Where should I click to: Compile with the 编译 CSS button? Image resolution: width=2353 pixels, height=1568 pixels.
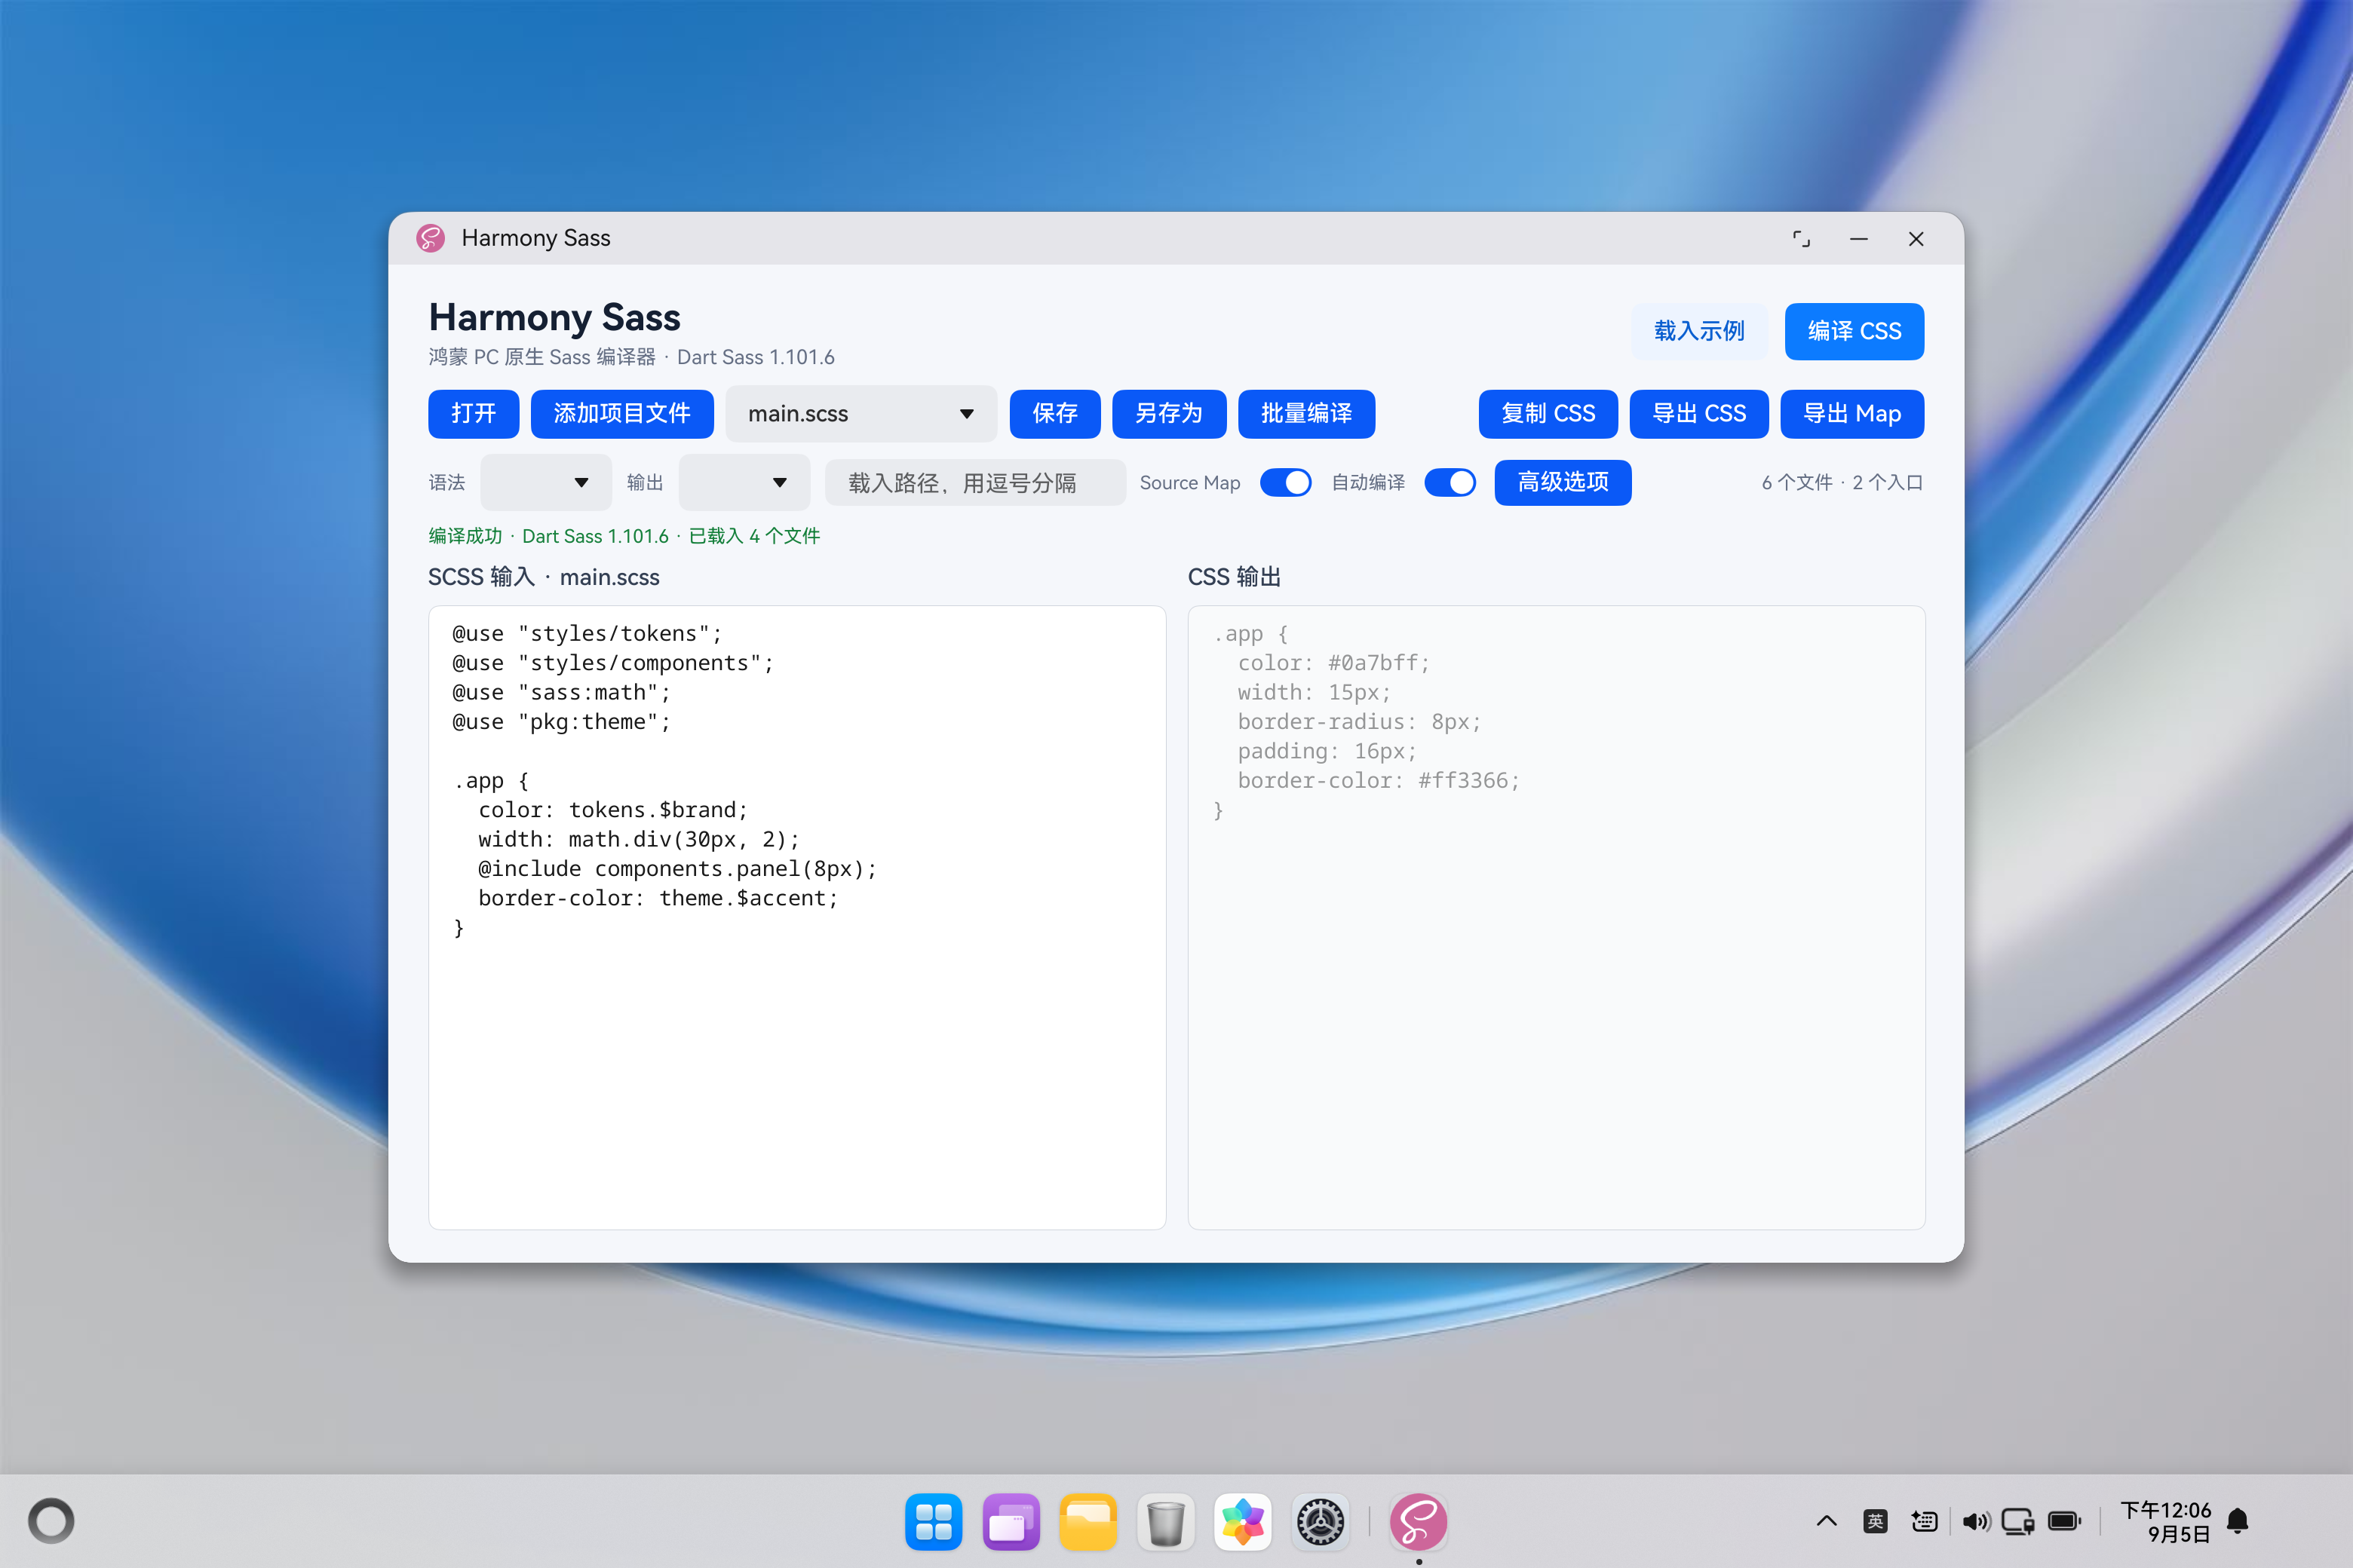point(1854,331)
